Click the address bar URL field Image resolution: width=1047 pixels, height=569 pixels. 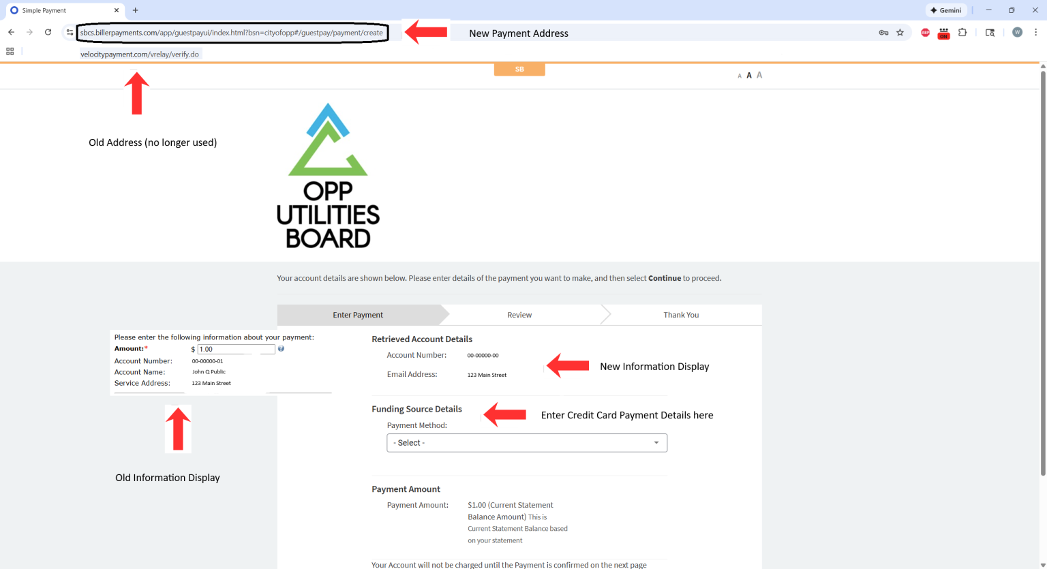pyautogui.click(x=232, y=33)
